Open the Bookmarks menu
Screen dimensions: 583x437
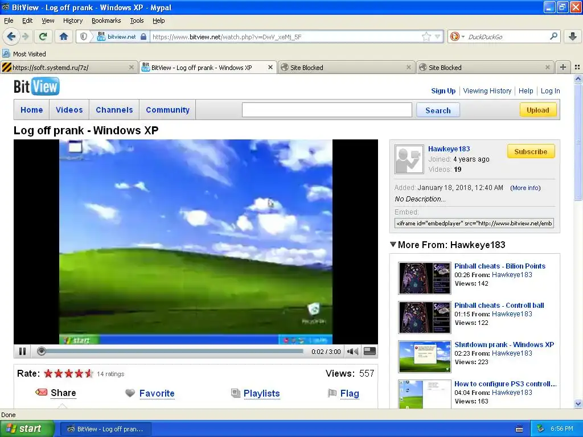coord(106,20)
